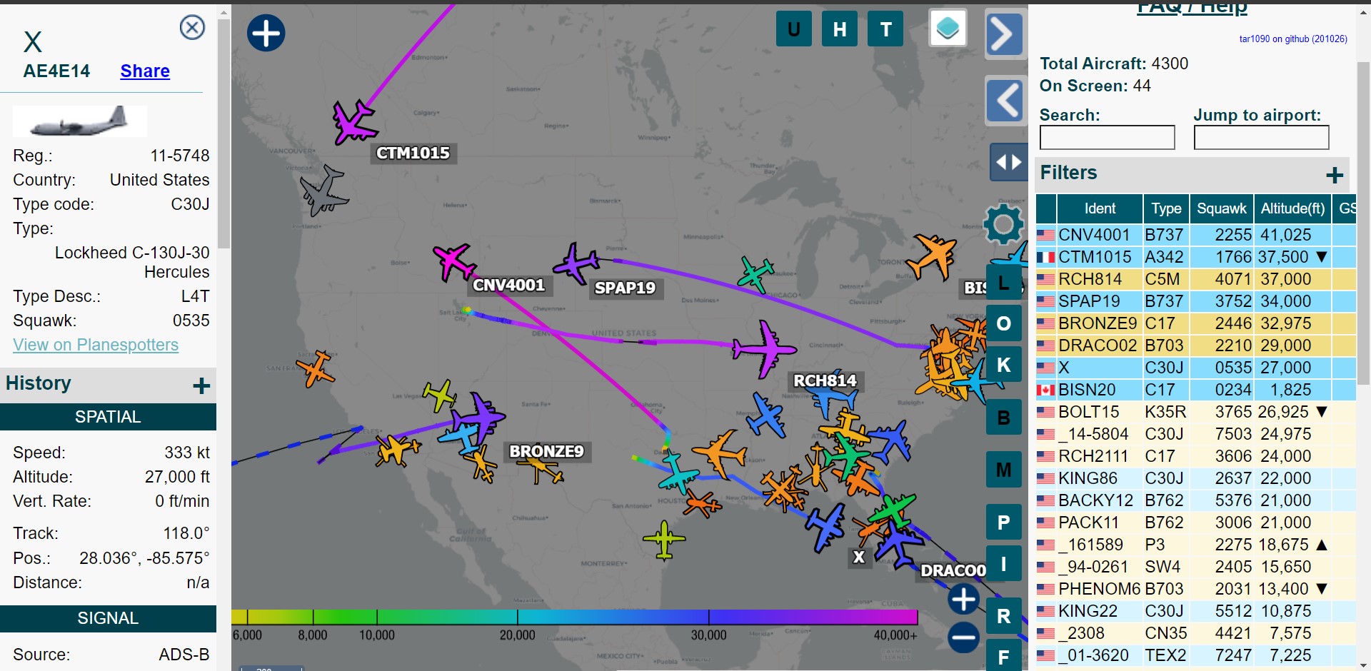This screenshot has width=1371, height=671.
Task: Sort table by Altitude(ft) column
Action: coord(1292,208)
